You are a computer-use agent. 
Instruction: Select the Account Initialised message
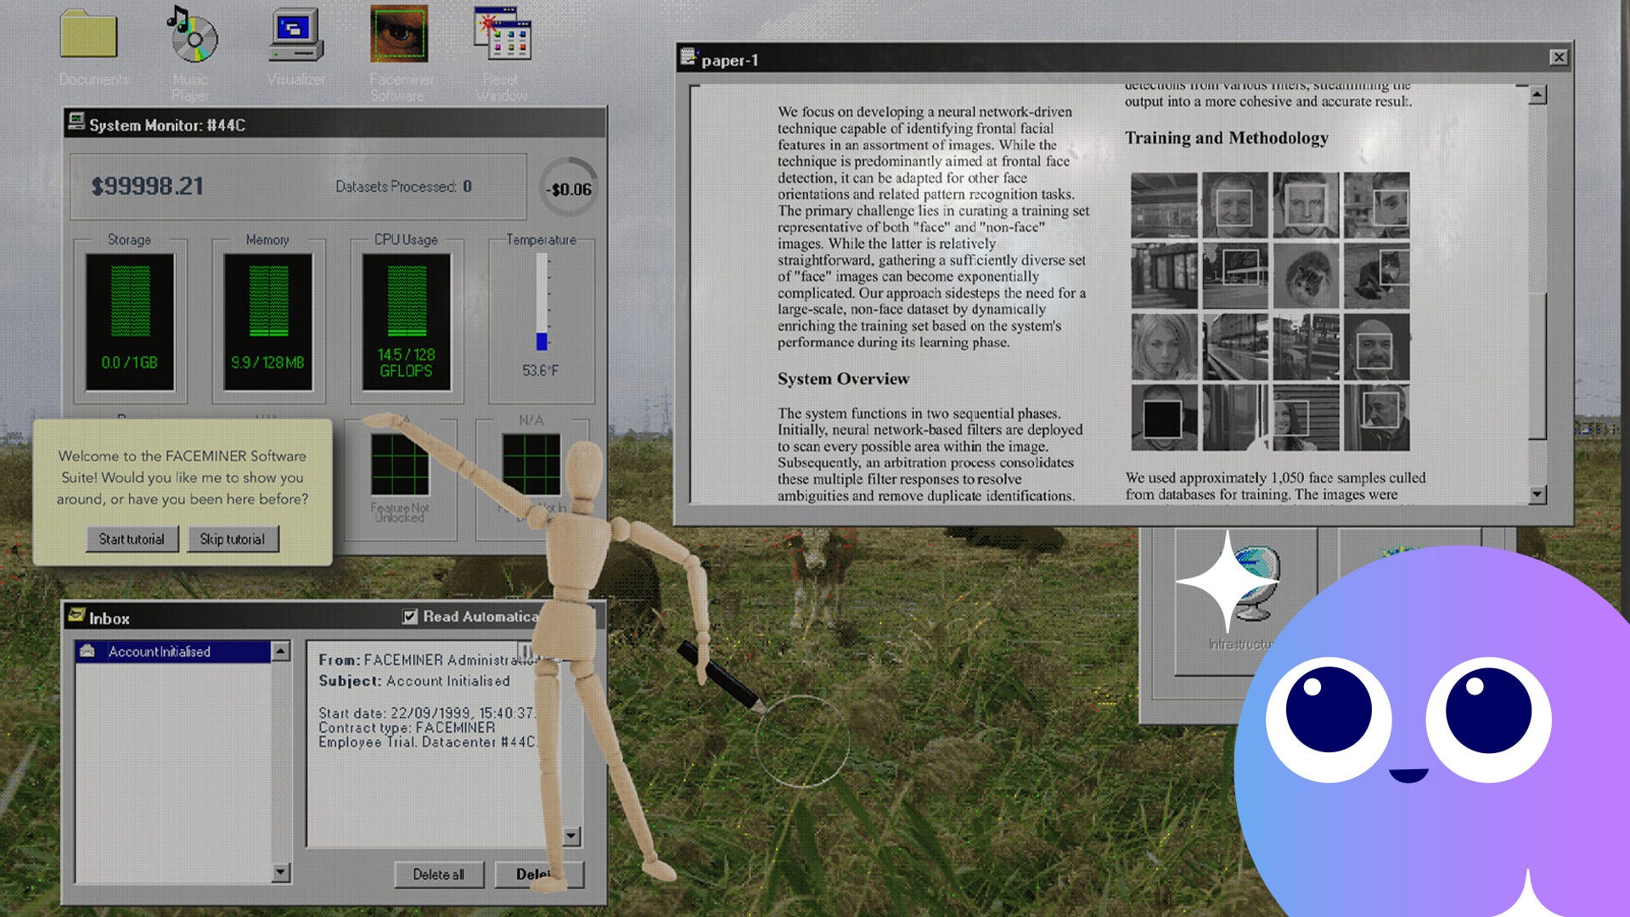point(160,651)
